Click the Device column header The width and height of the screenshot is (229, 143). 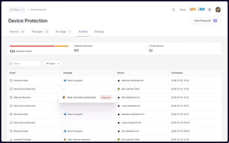121,73
